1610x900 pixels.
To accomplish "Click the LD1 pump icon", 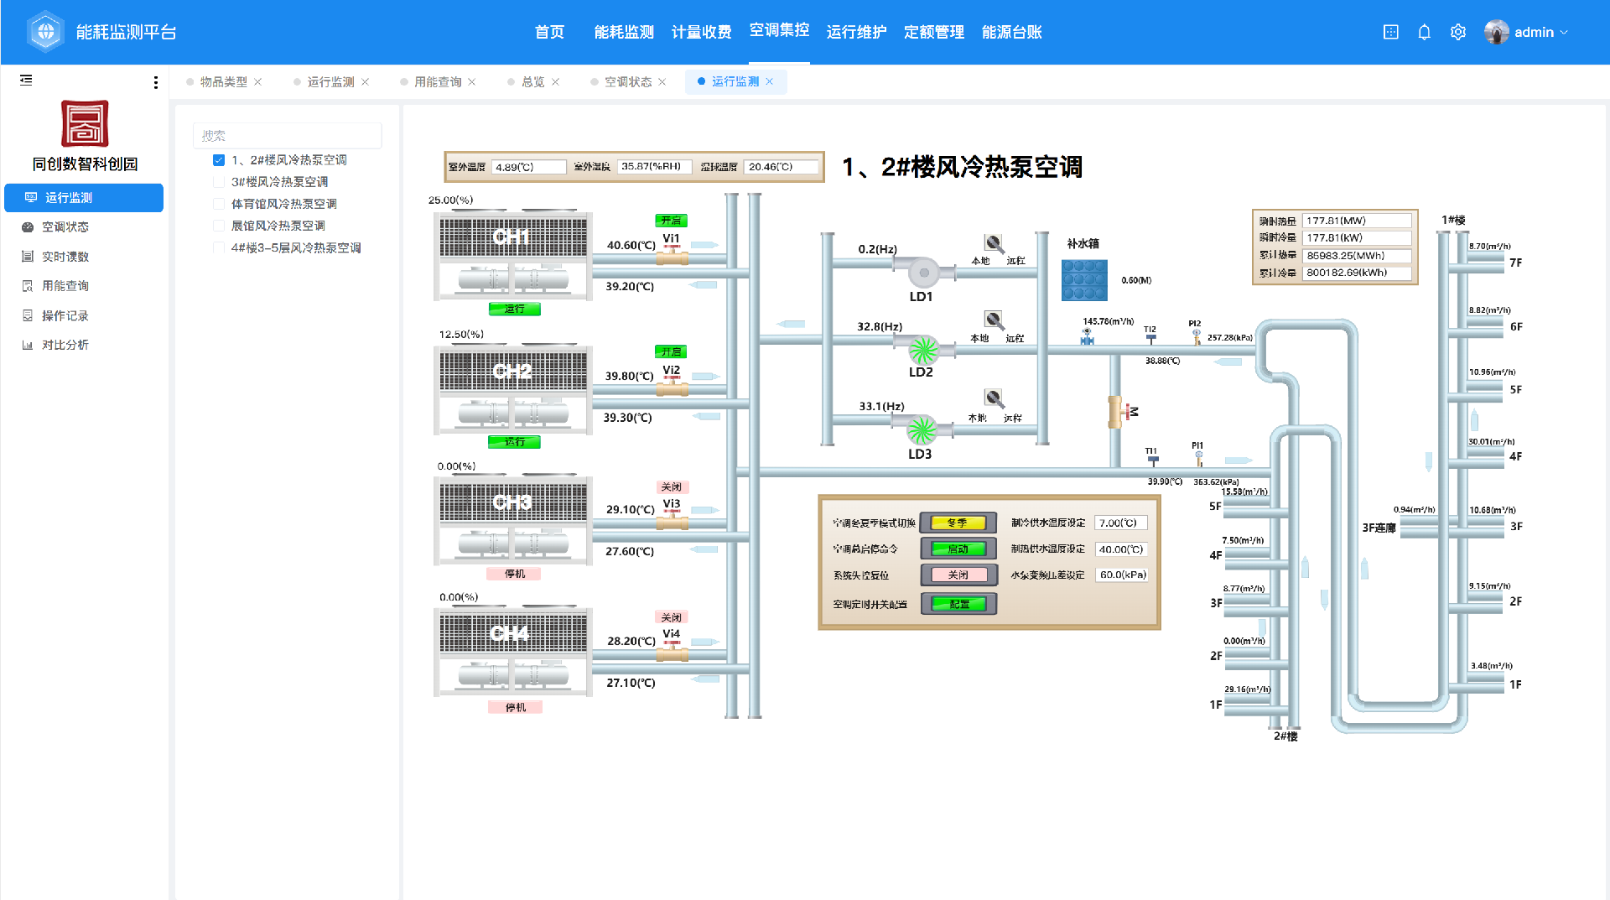I will 923,272.
